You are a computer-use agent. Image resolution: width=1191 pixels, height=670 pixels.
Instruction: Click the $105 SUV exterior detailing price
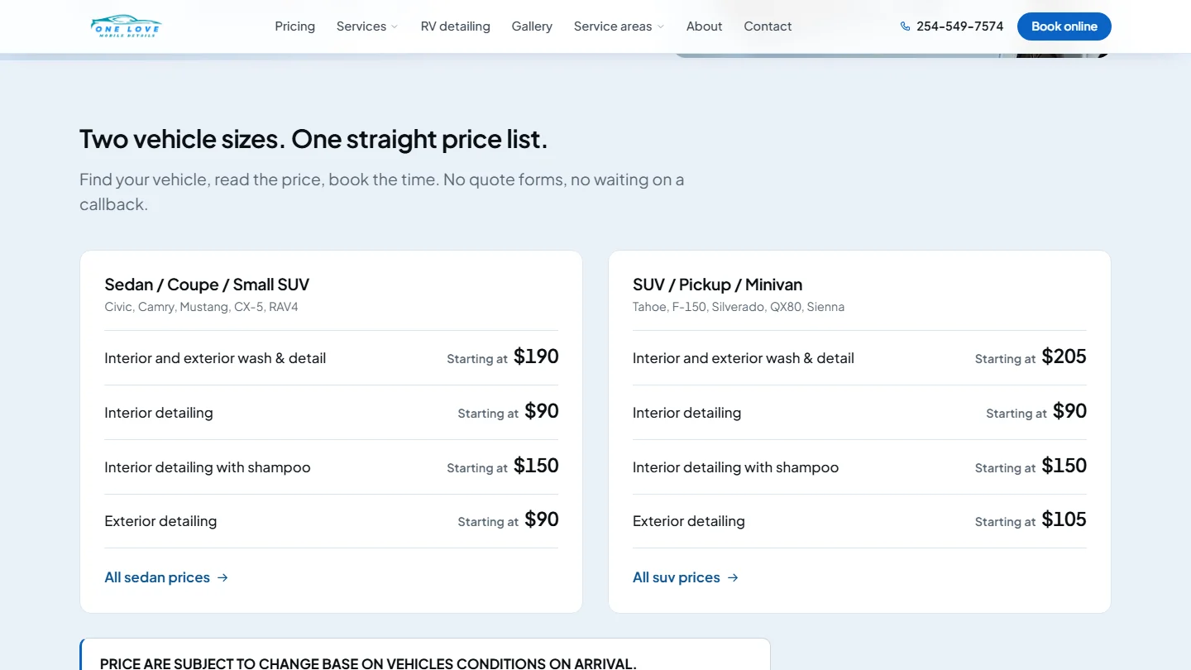pos(1064,519)
